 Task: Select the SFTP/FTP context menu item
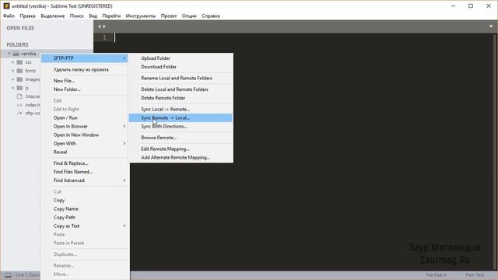[85, 58]
